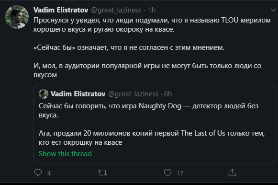Click the retweet arrows icon

coord(103,173)
